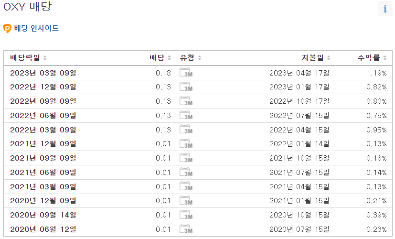Select ex-dividend date 2022년 09월 09일
Image resolution: width=395 pixels, height=239 pixels.
point(43,101)
